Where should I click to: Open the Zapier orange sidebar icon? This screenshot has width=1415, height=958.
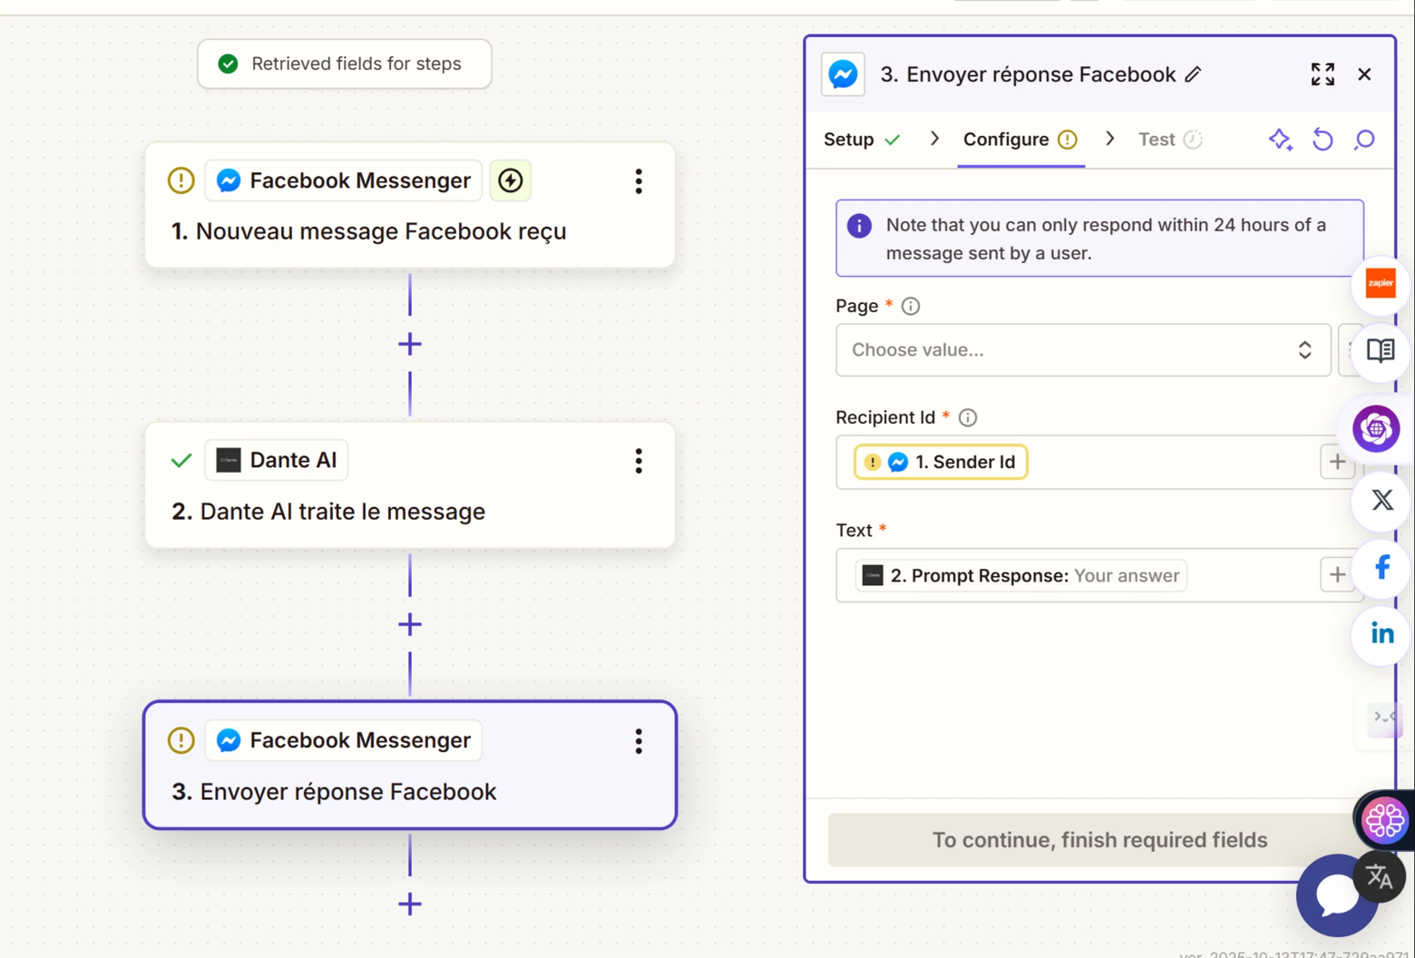click(1380, 284)
